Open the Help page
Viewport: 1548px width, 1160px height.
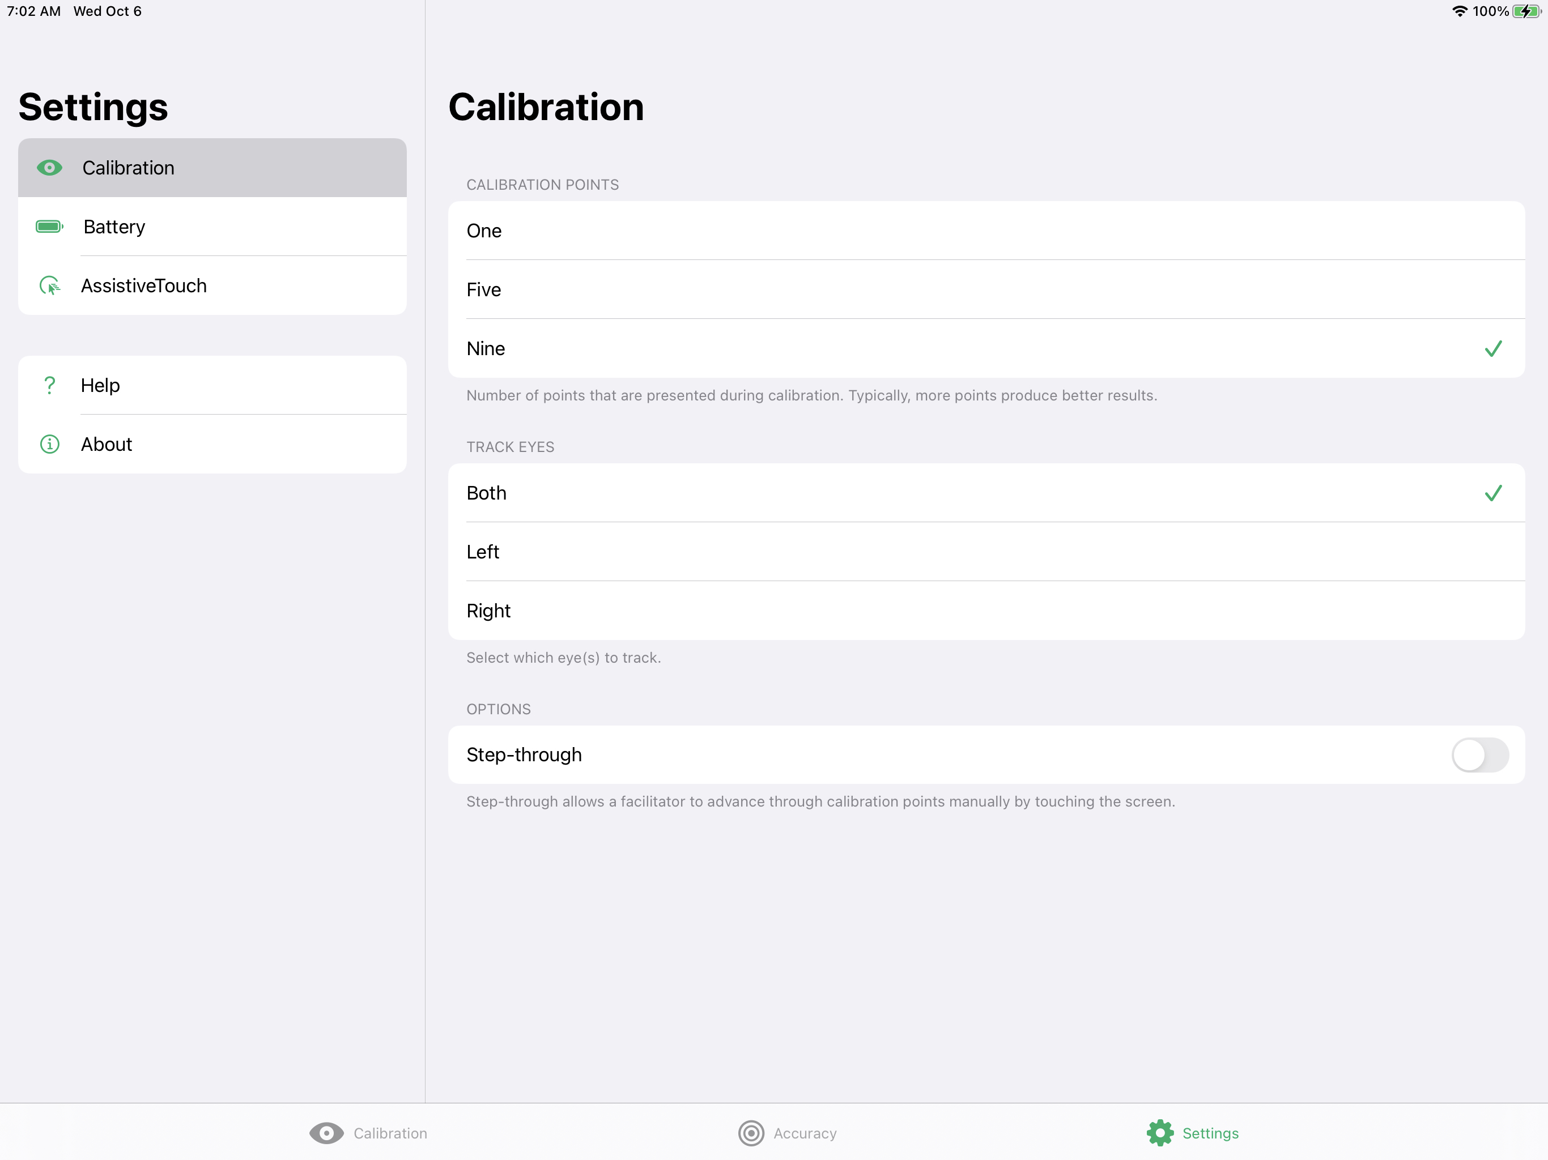[212, 386]
